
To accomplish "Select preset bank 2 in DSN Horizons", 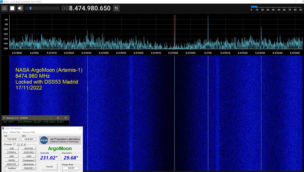I will 18,144.
